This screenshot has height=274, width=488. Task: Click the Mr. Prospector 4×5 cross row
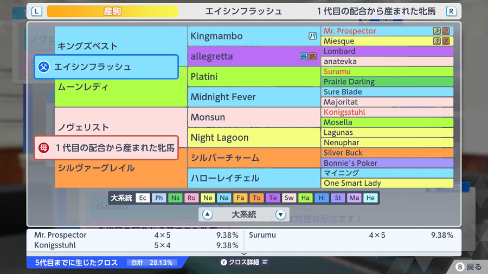coord(136,235)
